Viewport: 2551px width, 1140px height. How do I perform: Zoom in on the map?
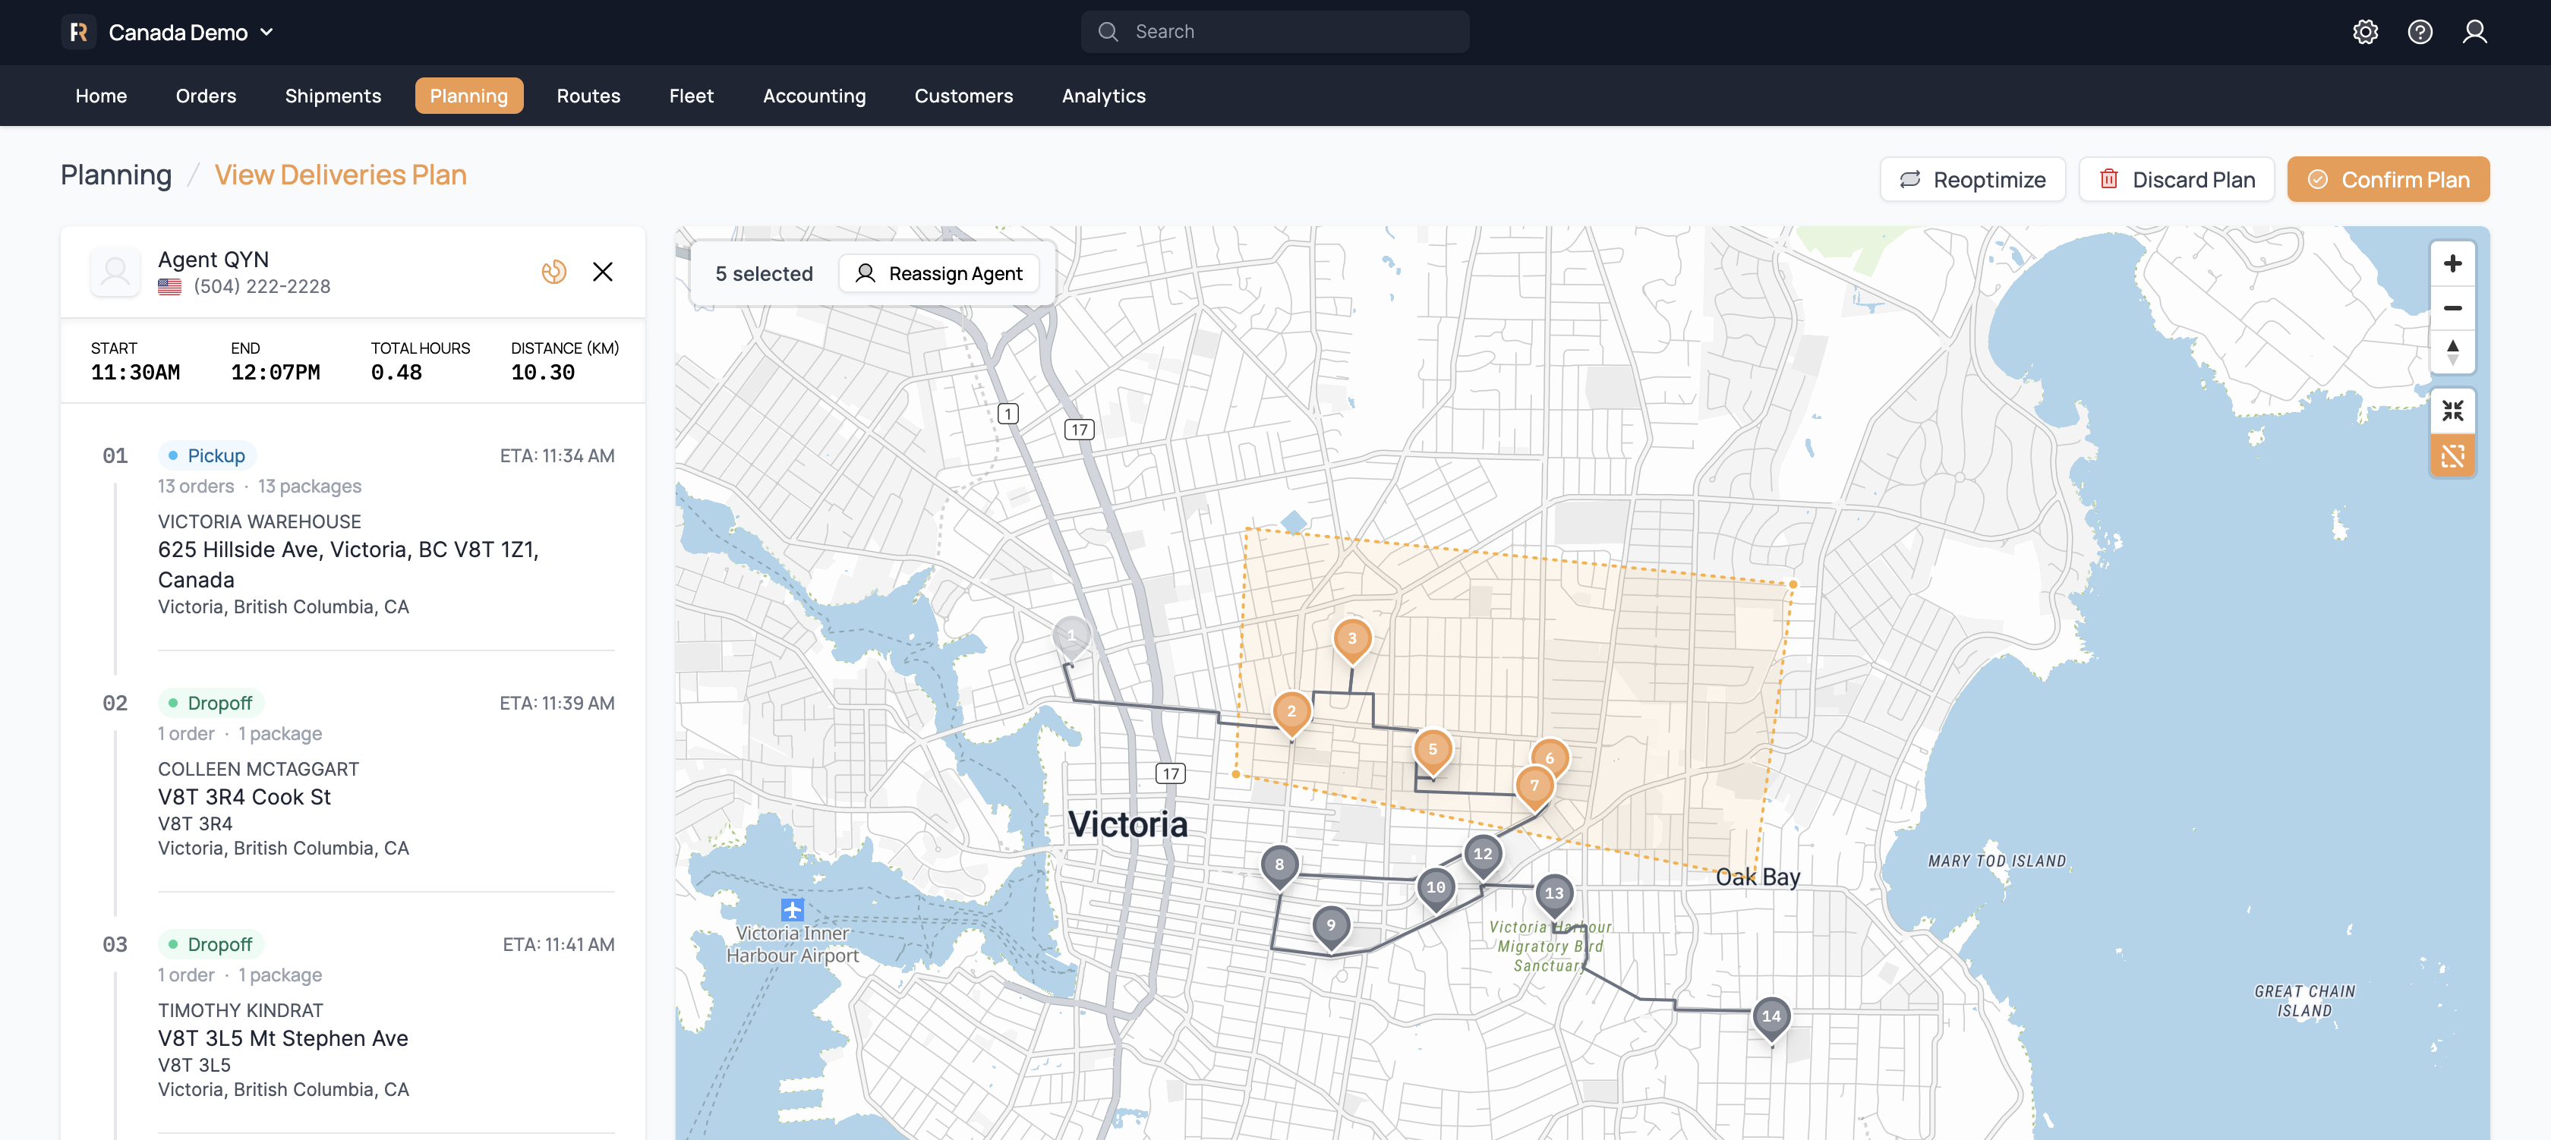tap(2452, 263)
